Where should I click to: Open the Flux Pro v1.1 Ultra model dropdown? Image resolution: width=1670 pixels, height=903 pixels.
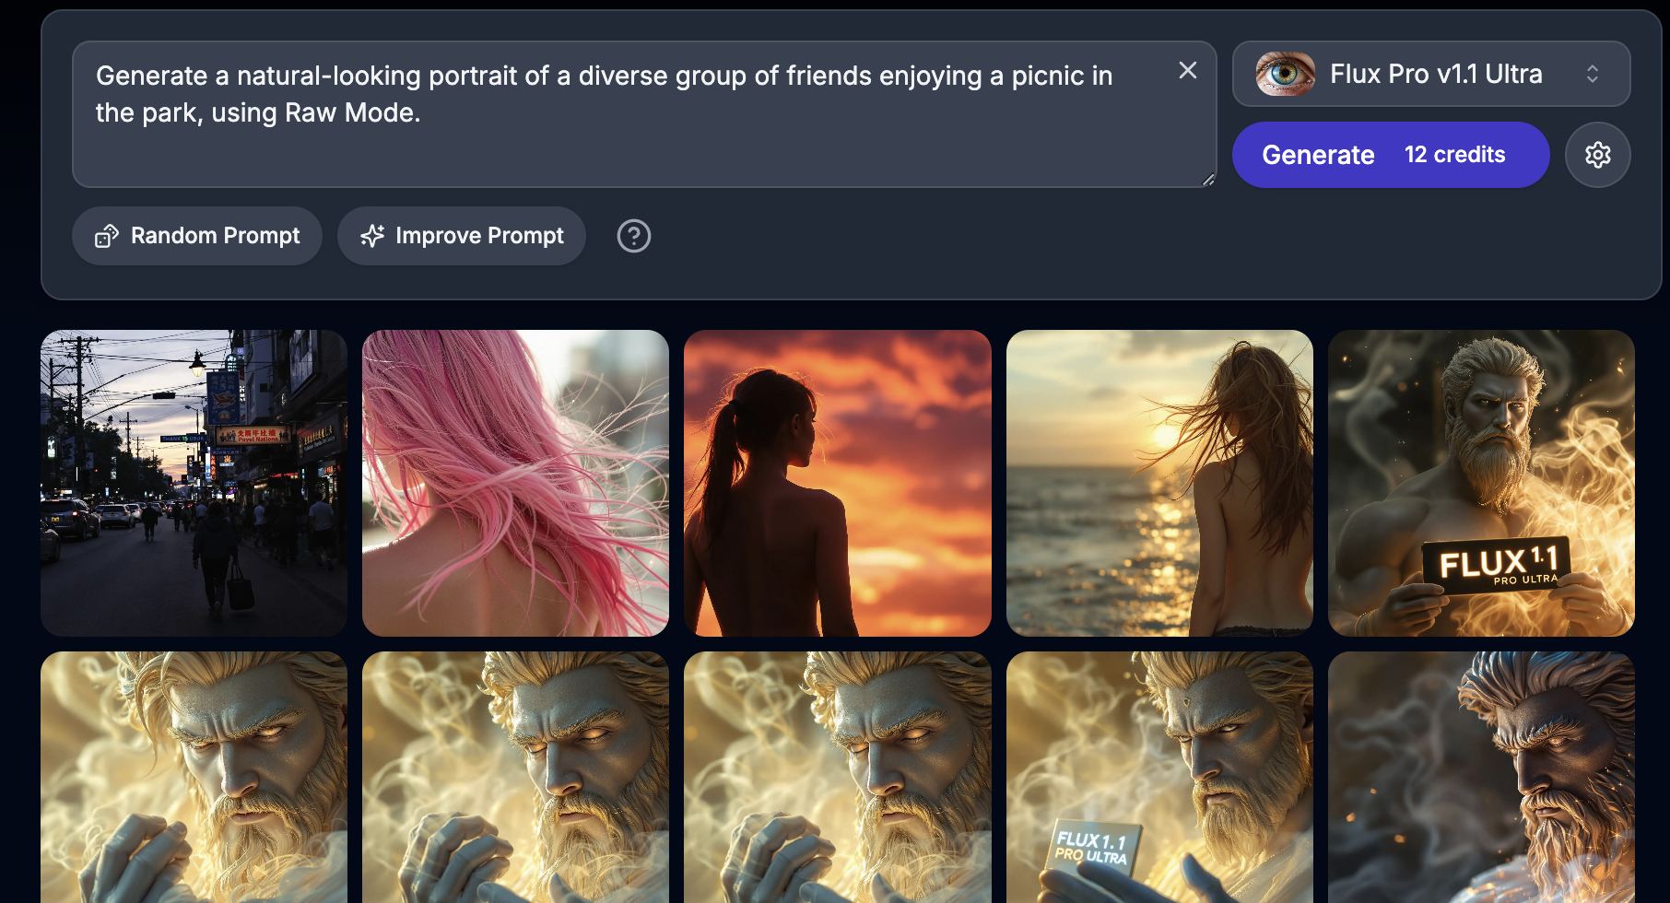point(1431,74)
